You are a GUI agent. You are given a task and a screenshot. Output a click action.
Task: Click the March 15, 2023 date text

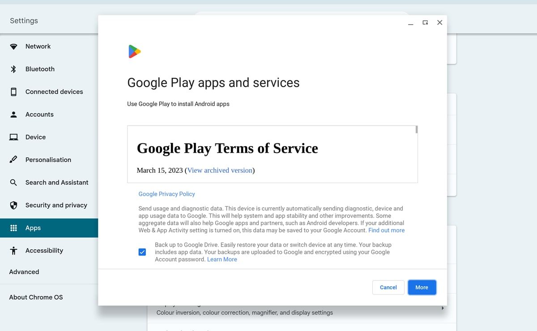click(160, 170)
